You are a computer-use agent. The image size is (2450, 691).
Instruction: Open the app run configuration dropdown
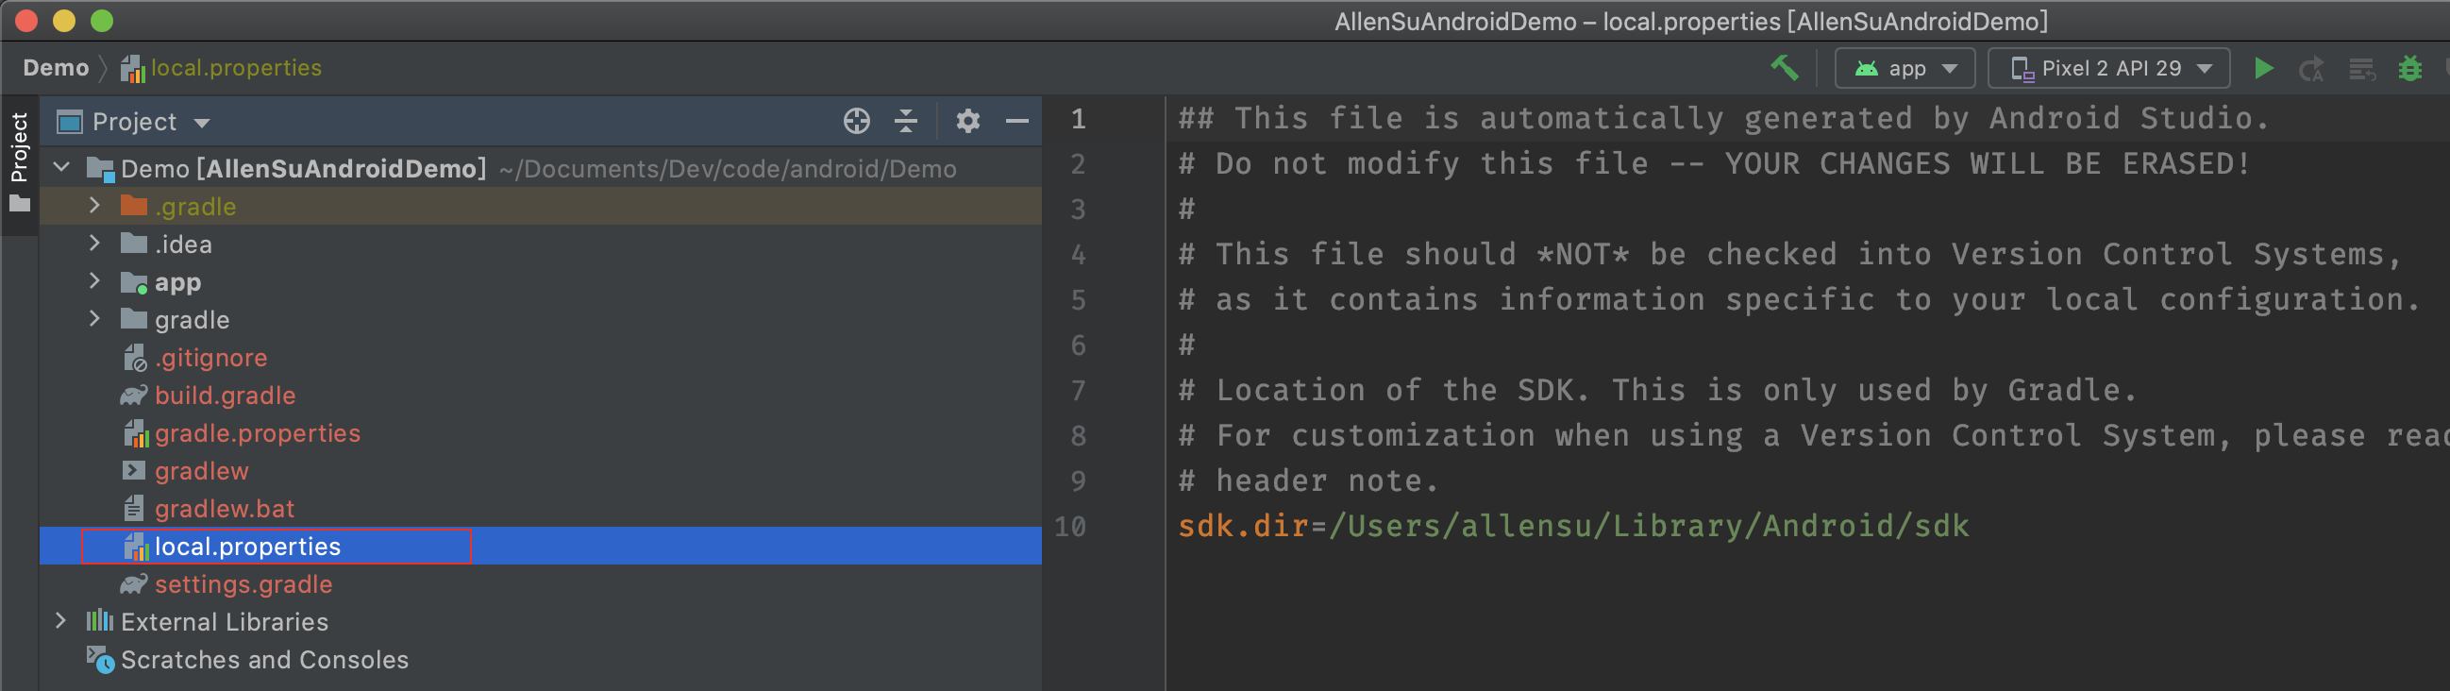(1905, 69)
